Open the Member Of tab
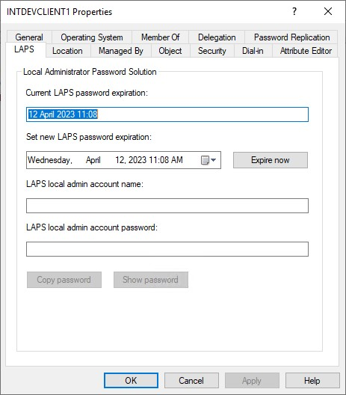Image resolution: width=346 pixels, height=395 pixels. coord(160,37)
